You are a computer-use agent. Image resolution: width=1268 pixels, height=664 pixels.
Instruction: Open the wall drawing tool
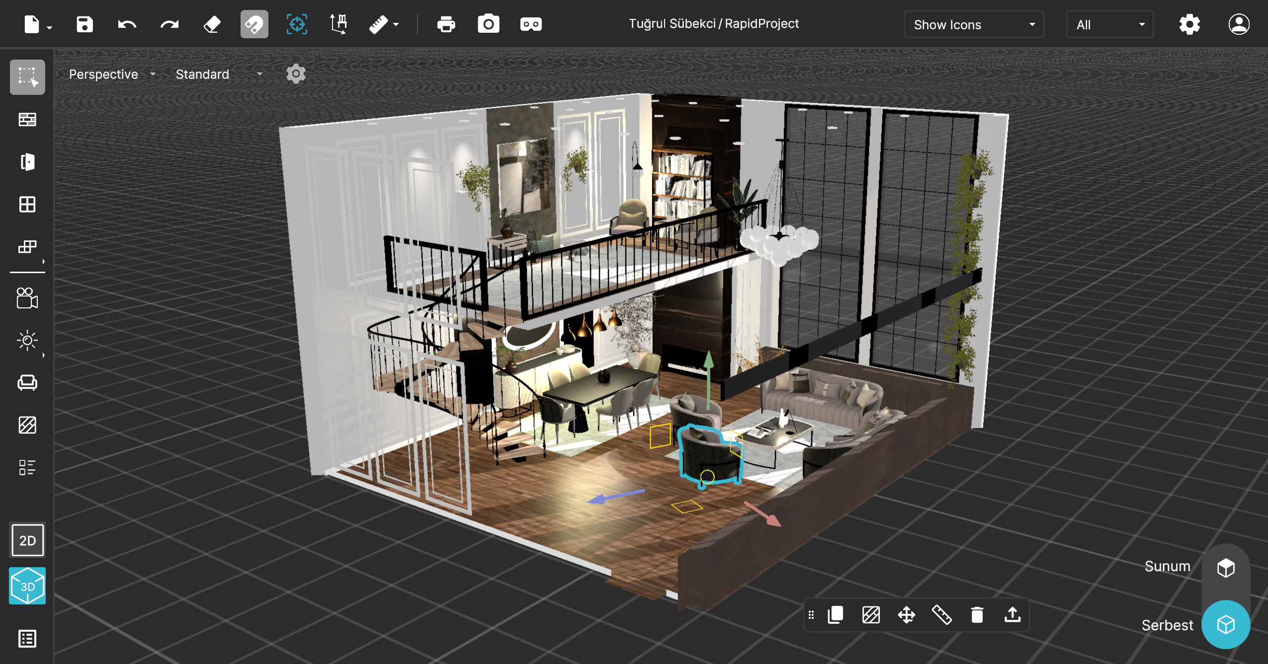(27, 119)
